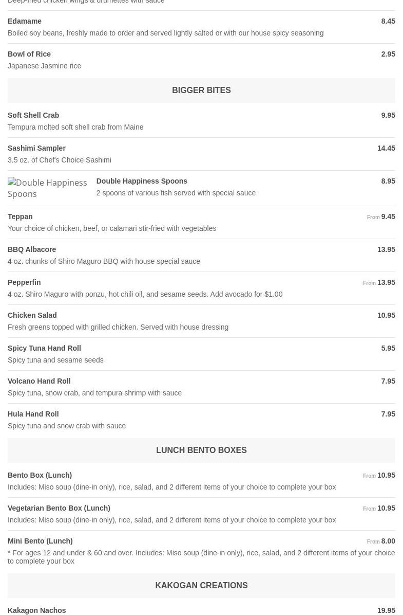Choose Volcano Hand Roll
The height and width of the screenshot is (615, 403).
tap(39, 381)
